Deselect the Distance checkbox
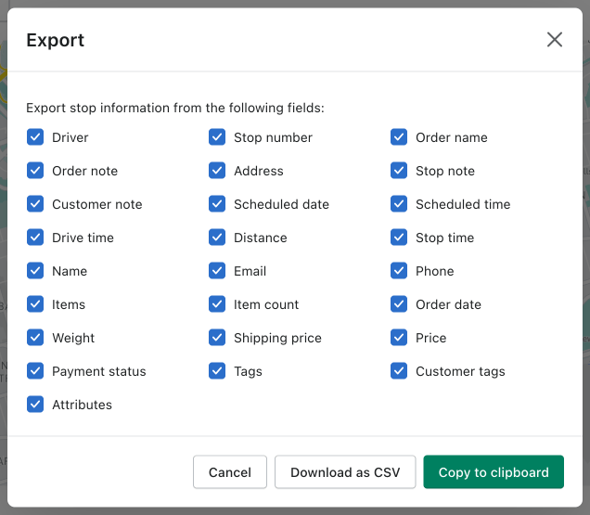Image resolution: width=590 pixels, height=515 pixels. coord(217,238)
